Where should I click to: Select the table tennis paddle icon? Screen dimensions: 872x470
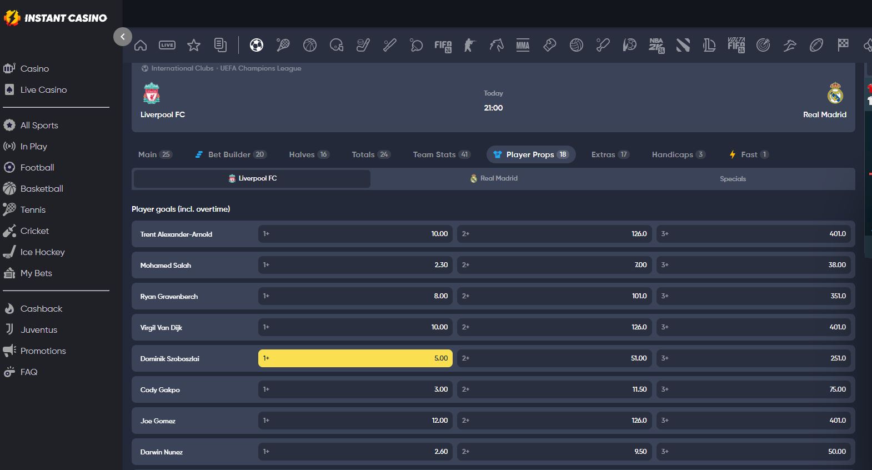point(417,45)
